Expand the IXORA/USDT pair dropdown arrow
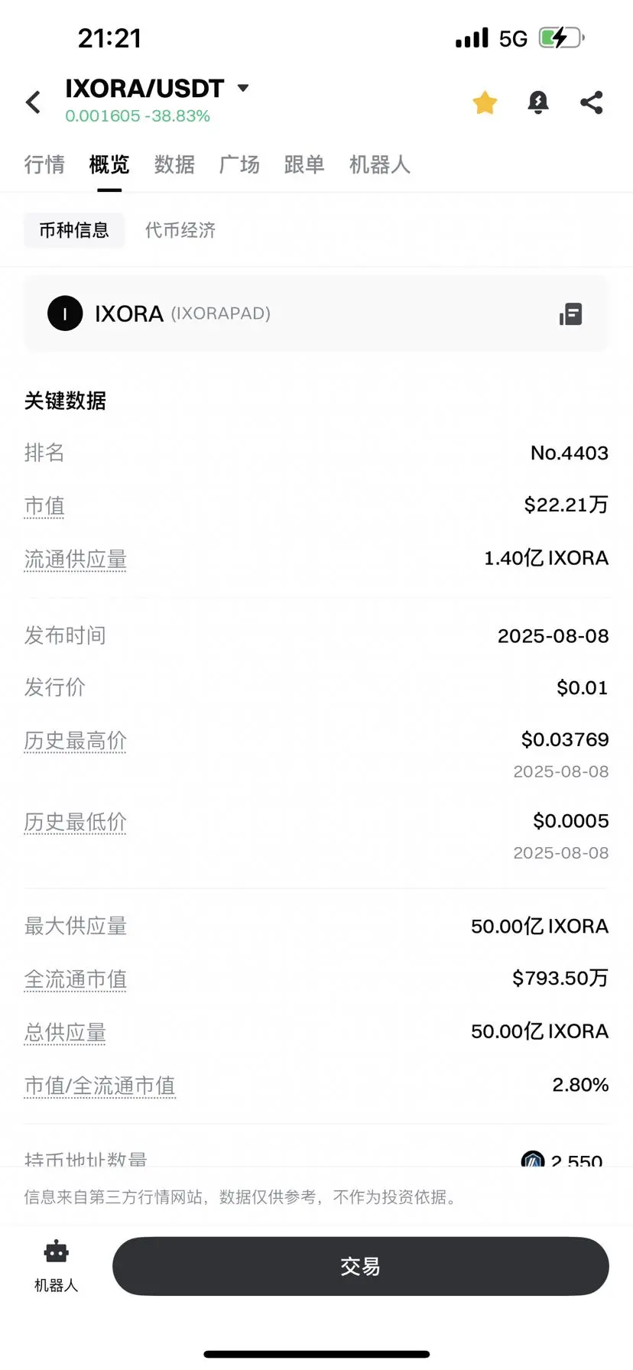633x1370 pixels. pos(243,88)
